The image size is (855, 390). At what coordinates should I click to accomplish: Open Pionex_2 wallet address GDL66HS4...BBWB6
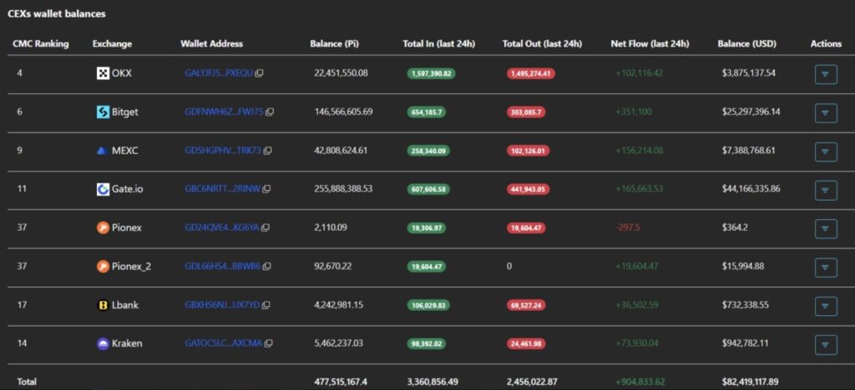pyautogui.click(x=222, y=267)
